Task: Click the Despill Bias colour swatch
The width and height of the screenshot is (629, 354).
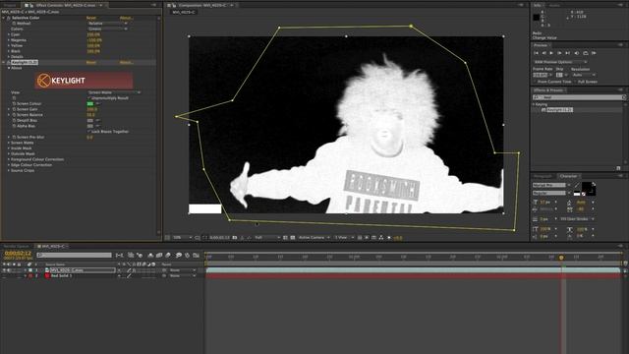Action: pyautogui.click(x=90, y=120)
